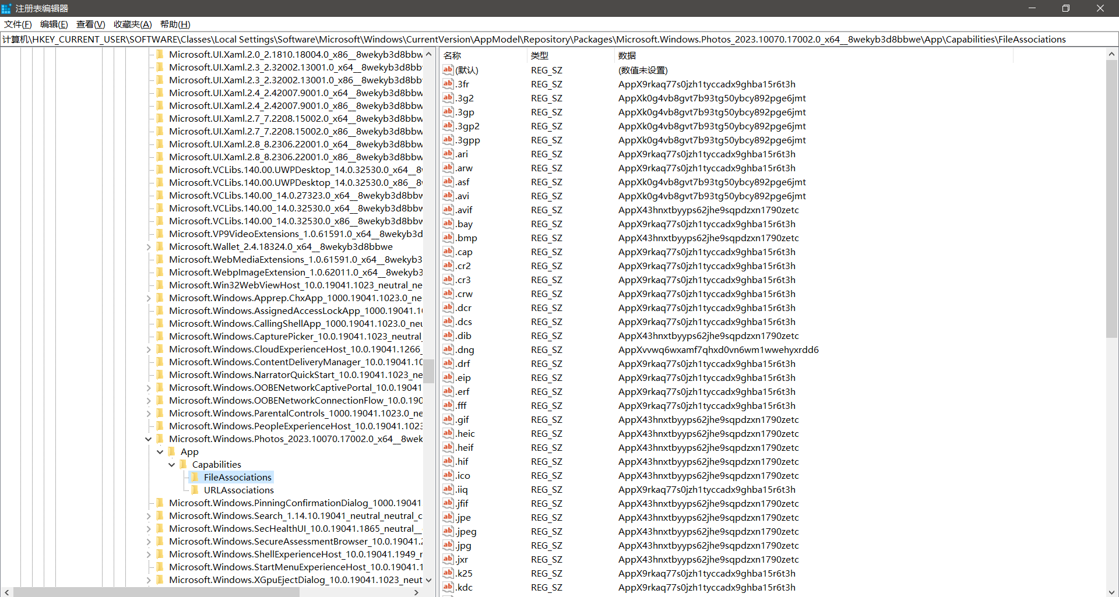Click the icon of the .jxr entry
The height and width of the screenshot is (597, 1119).
click(448, 559)
